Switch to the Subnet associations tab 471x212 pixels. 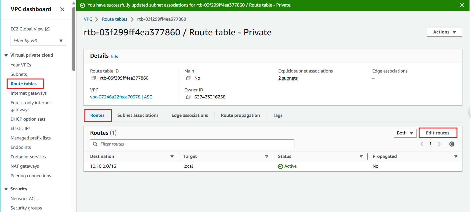[138, 115]
